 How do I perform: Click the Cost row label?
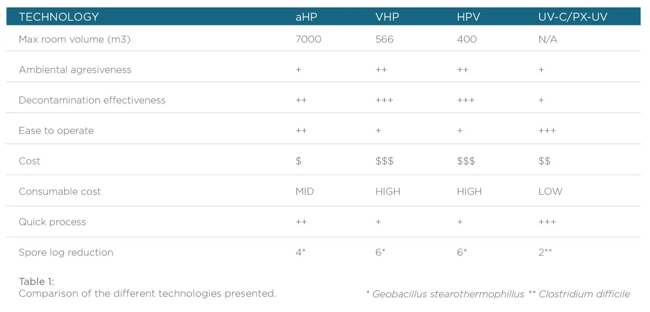pos(30,161)
